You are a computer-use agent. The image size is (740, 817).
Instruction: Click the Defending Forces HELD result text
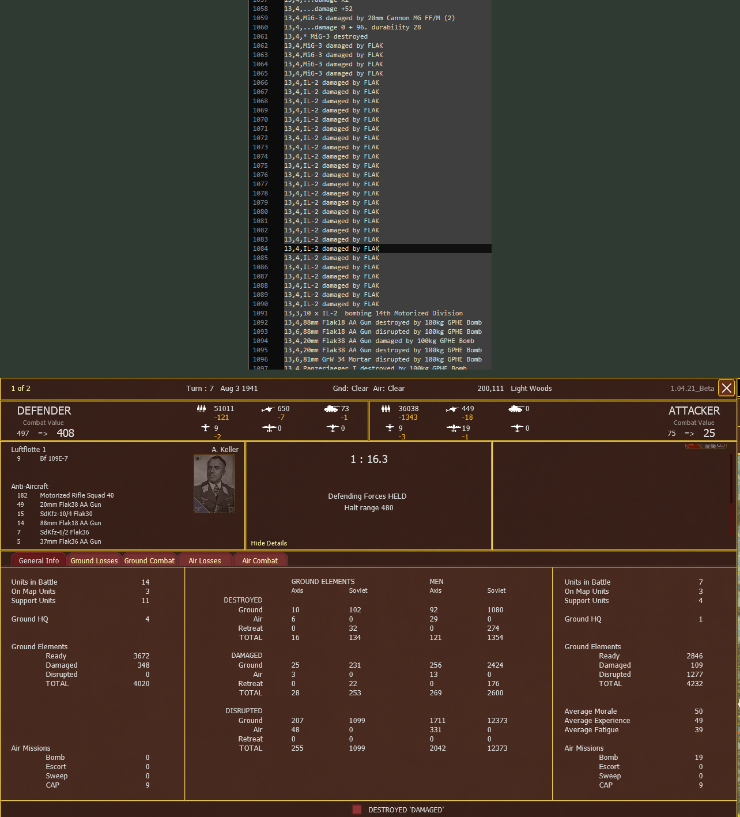coord(367,496)
